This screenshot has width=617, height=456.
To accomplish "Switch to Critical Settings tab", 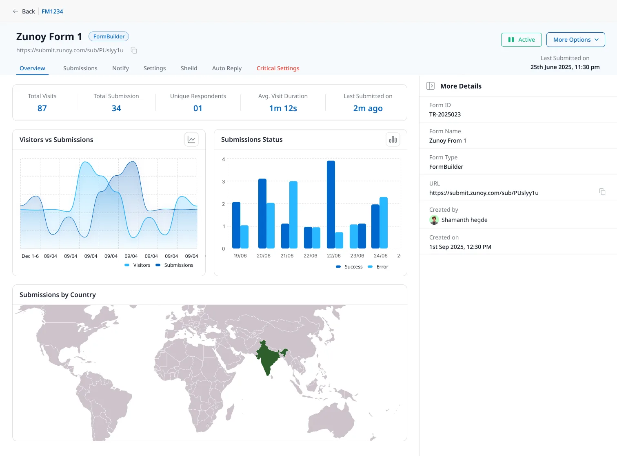I will tap(278, 68).
